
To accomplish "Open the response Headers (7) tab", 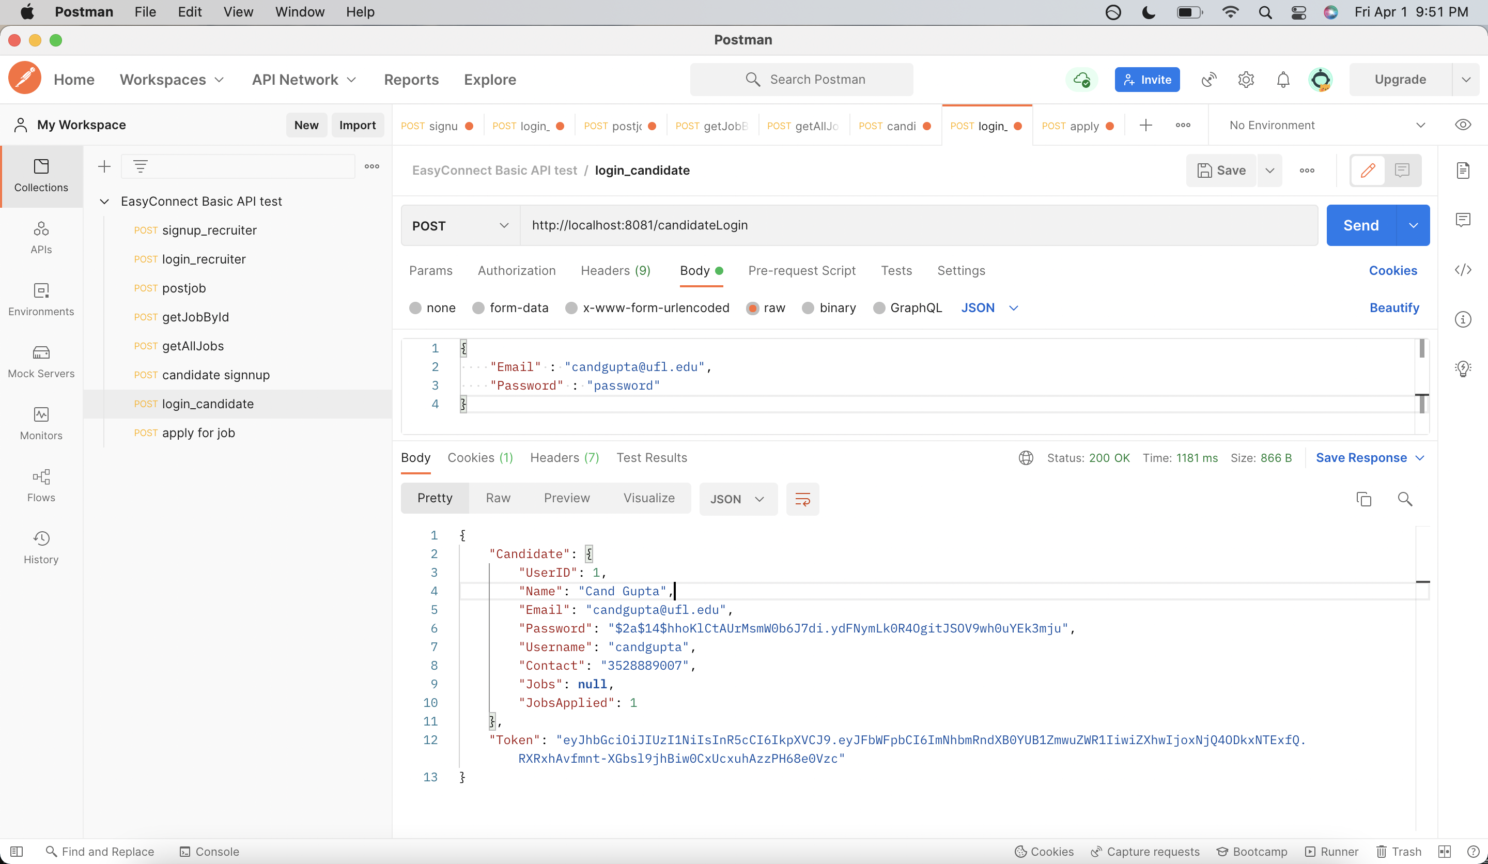I will (564, 458).
